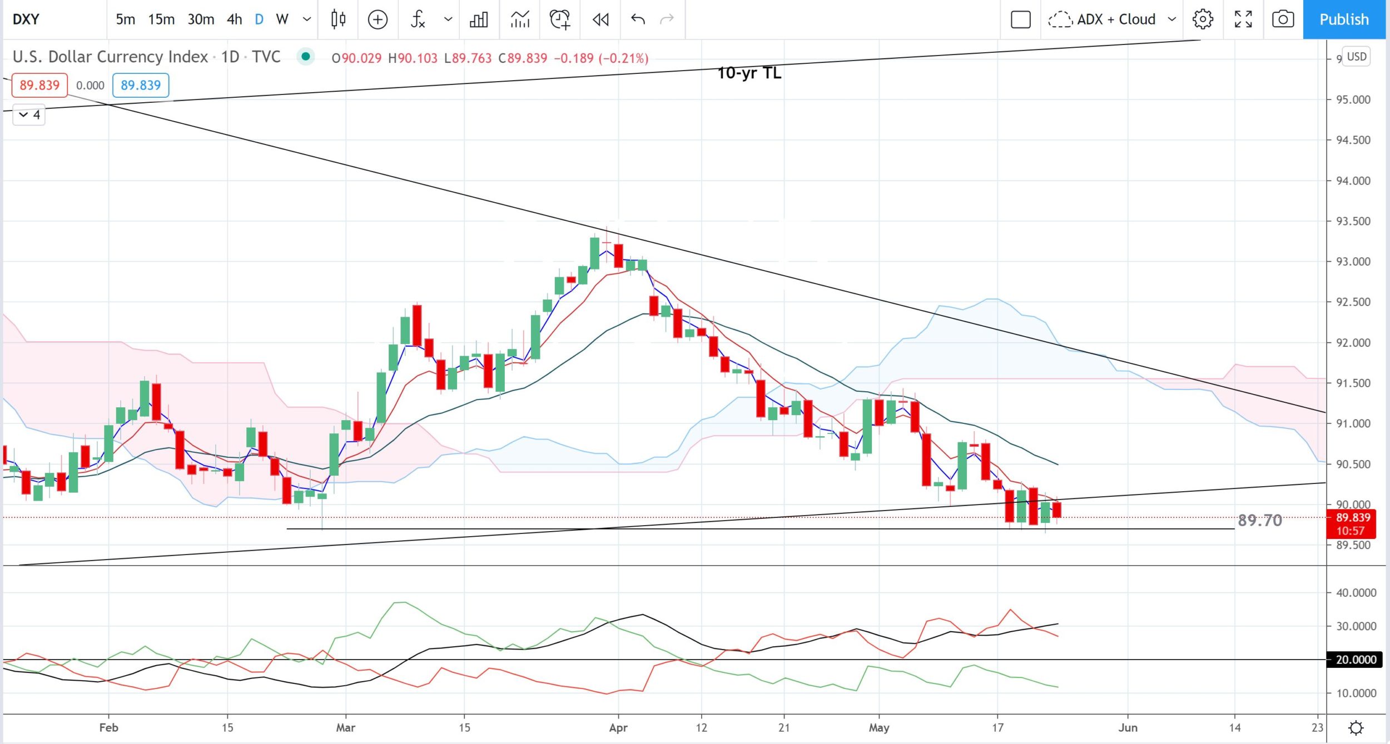Click the 20.0000 ADX level label
Screen dimensions: 1390x744
point(1354,660)
